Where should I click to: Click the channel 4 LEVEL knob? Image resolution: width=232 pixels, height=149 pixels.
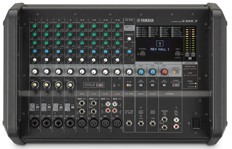pyautogui.click(x=70, y=72)
